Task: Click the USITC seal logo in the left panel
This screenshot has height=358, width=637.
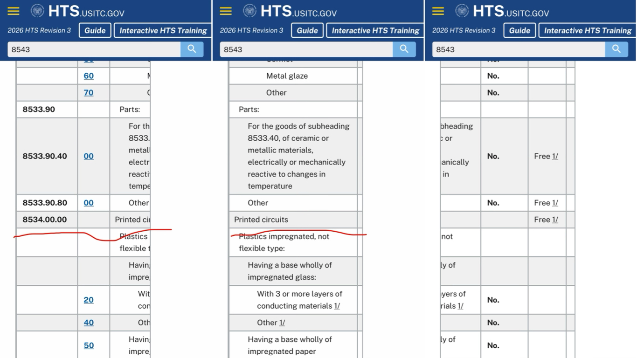Action: coord(37,11)
